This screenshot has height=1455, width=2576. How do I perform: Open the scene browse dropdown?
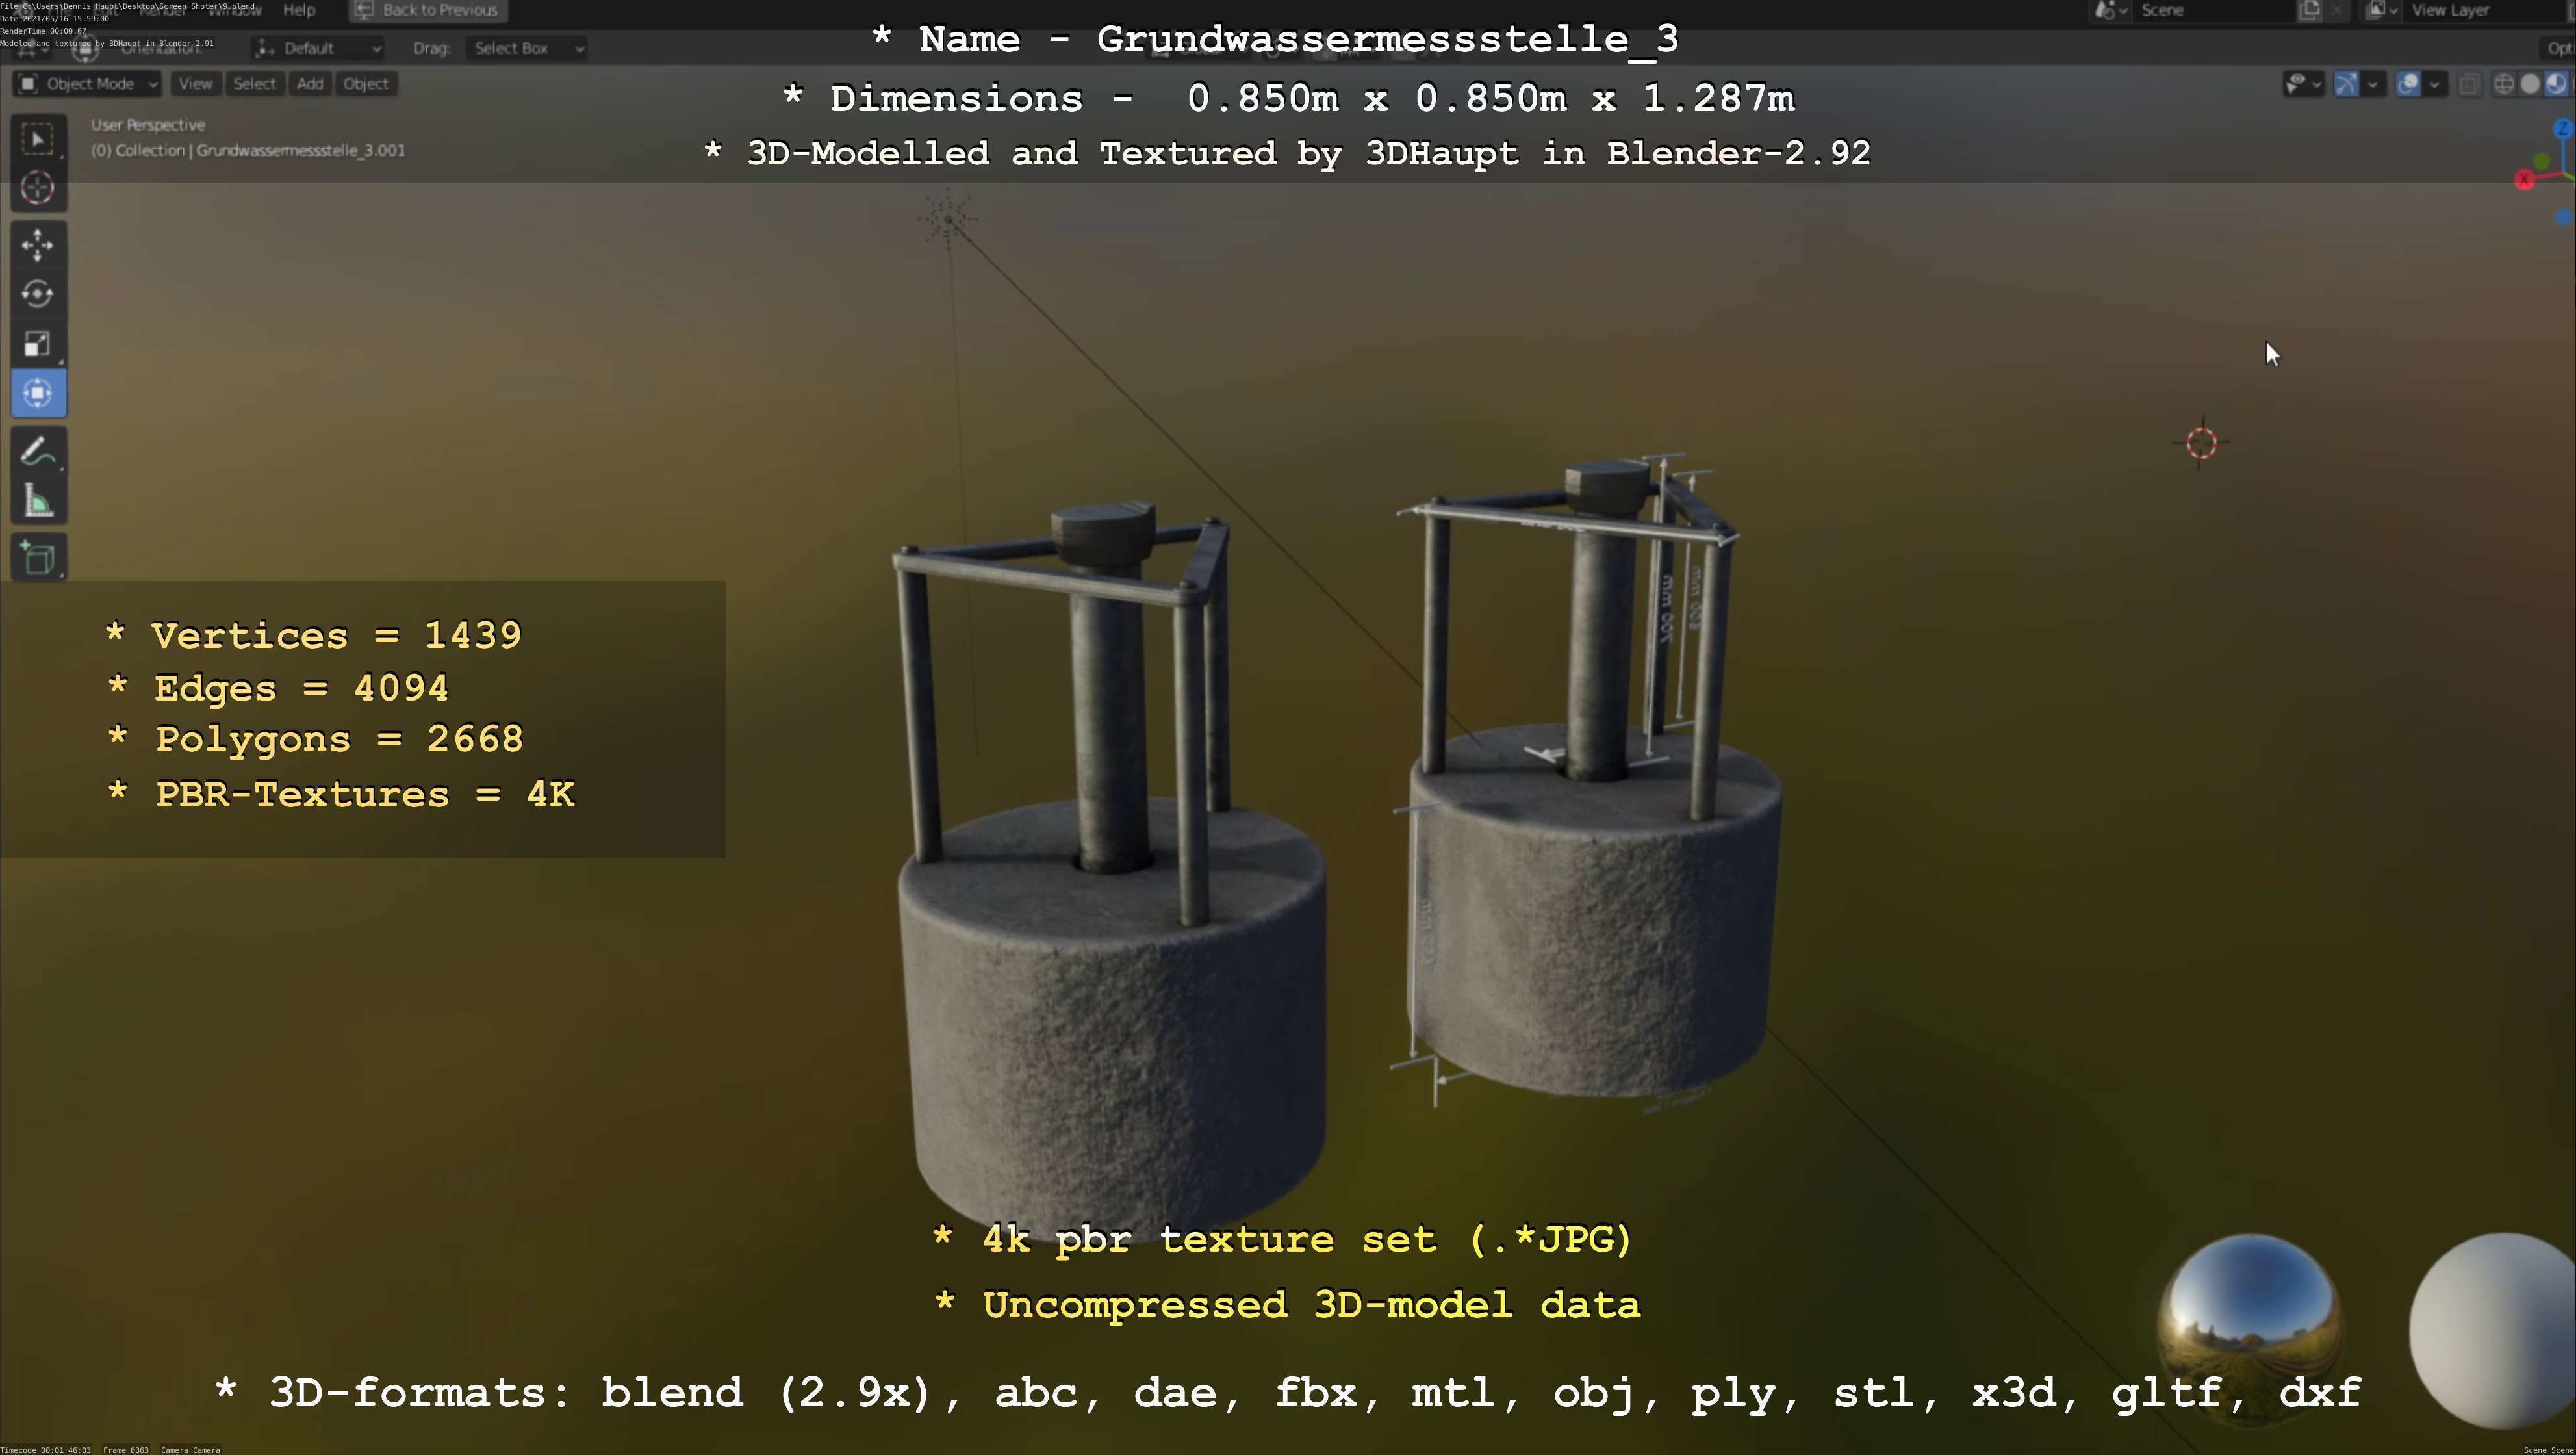click(x=2110, y=10)
